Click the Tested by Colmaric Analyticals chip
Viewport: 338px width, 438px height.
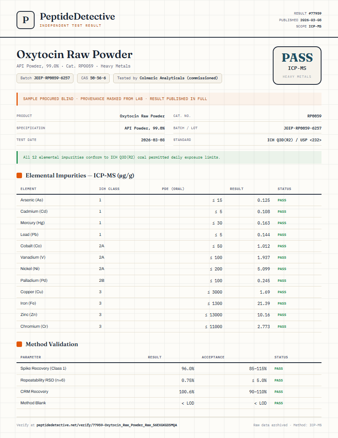point(167,78)
